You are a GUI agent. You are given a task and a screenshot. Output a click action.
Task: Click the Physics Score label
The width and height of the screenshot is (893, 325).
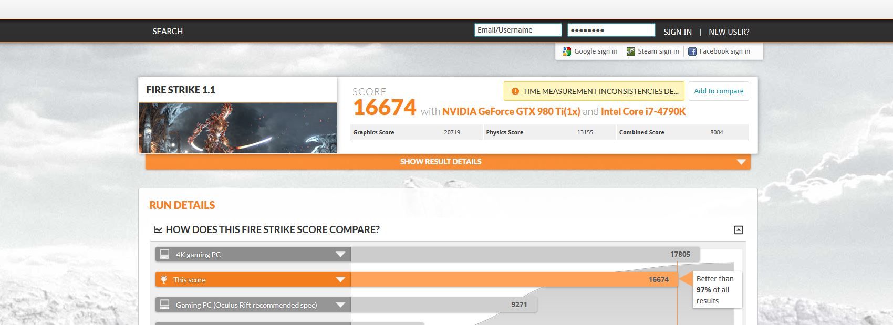tap(504, 133)
